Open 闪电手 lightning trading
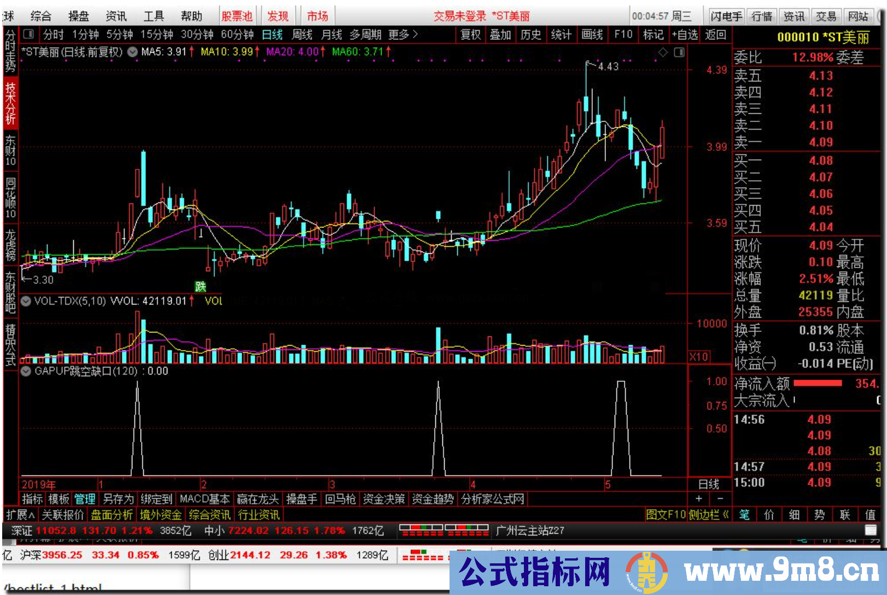887x595 pixels. pyautogui.click(x=726, y=16)
